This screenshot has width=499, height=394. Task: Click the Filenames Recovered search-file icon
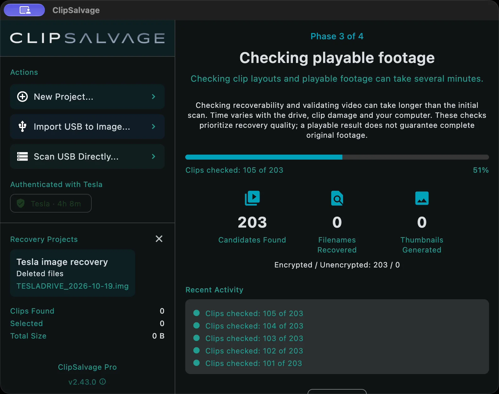(x=337, y=198)
